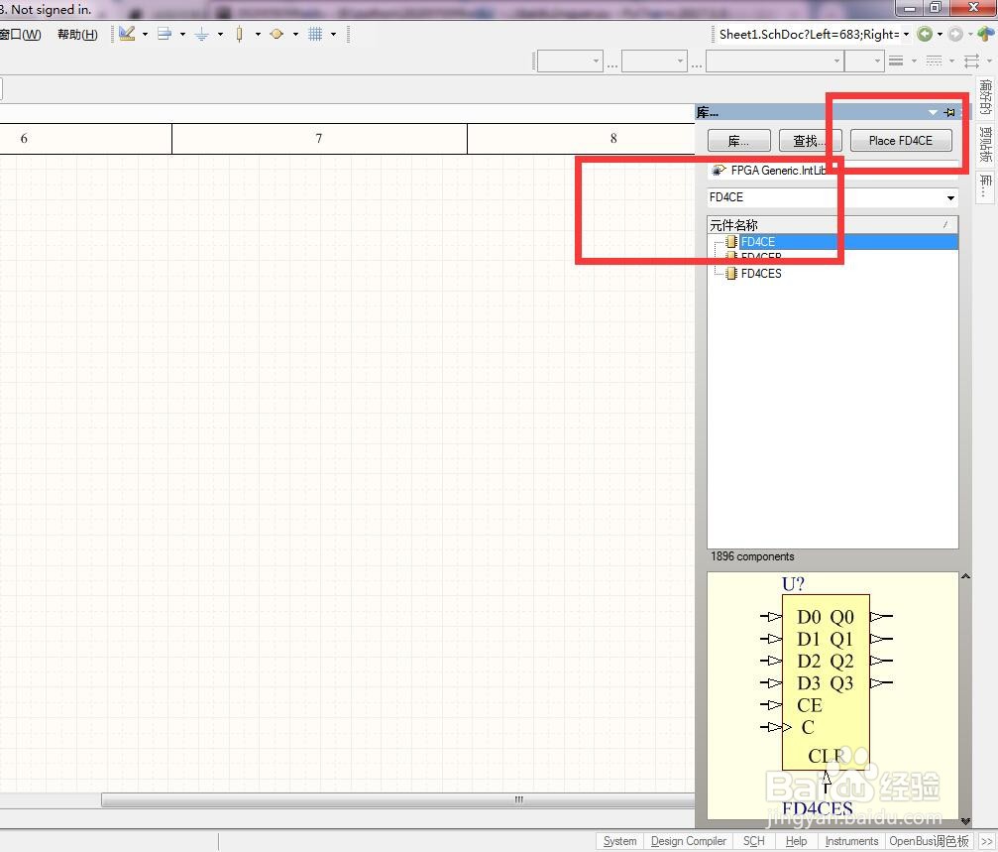Click the home page icon
998x852 pixels.
[x=986, y=35]
